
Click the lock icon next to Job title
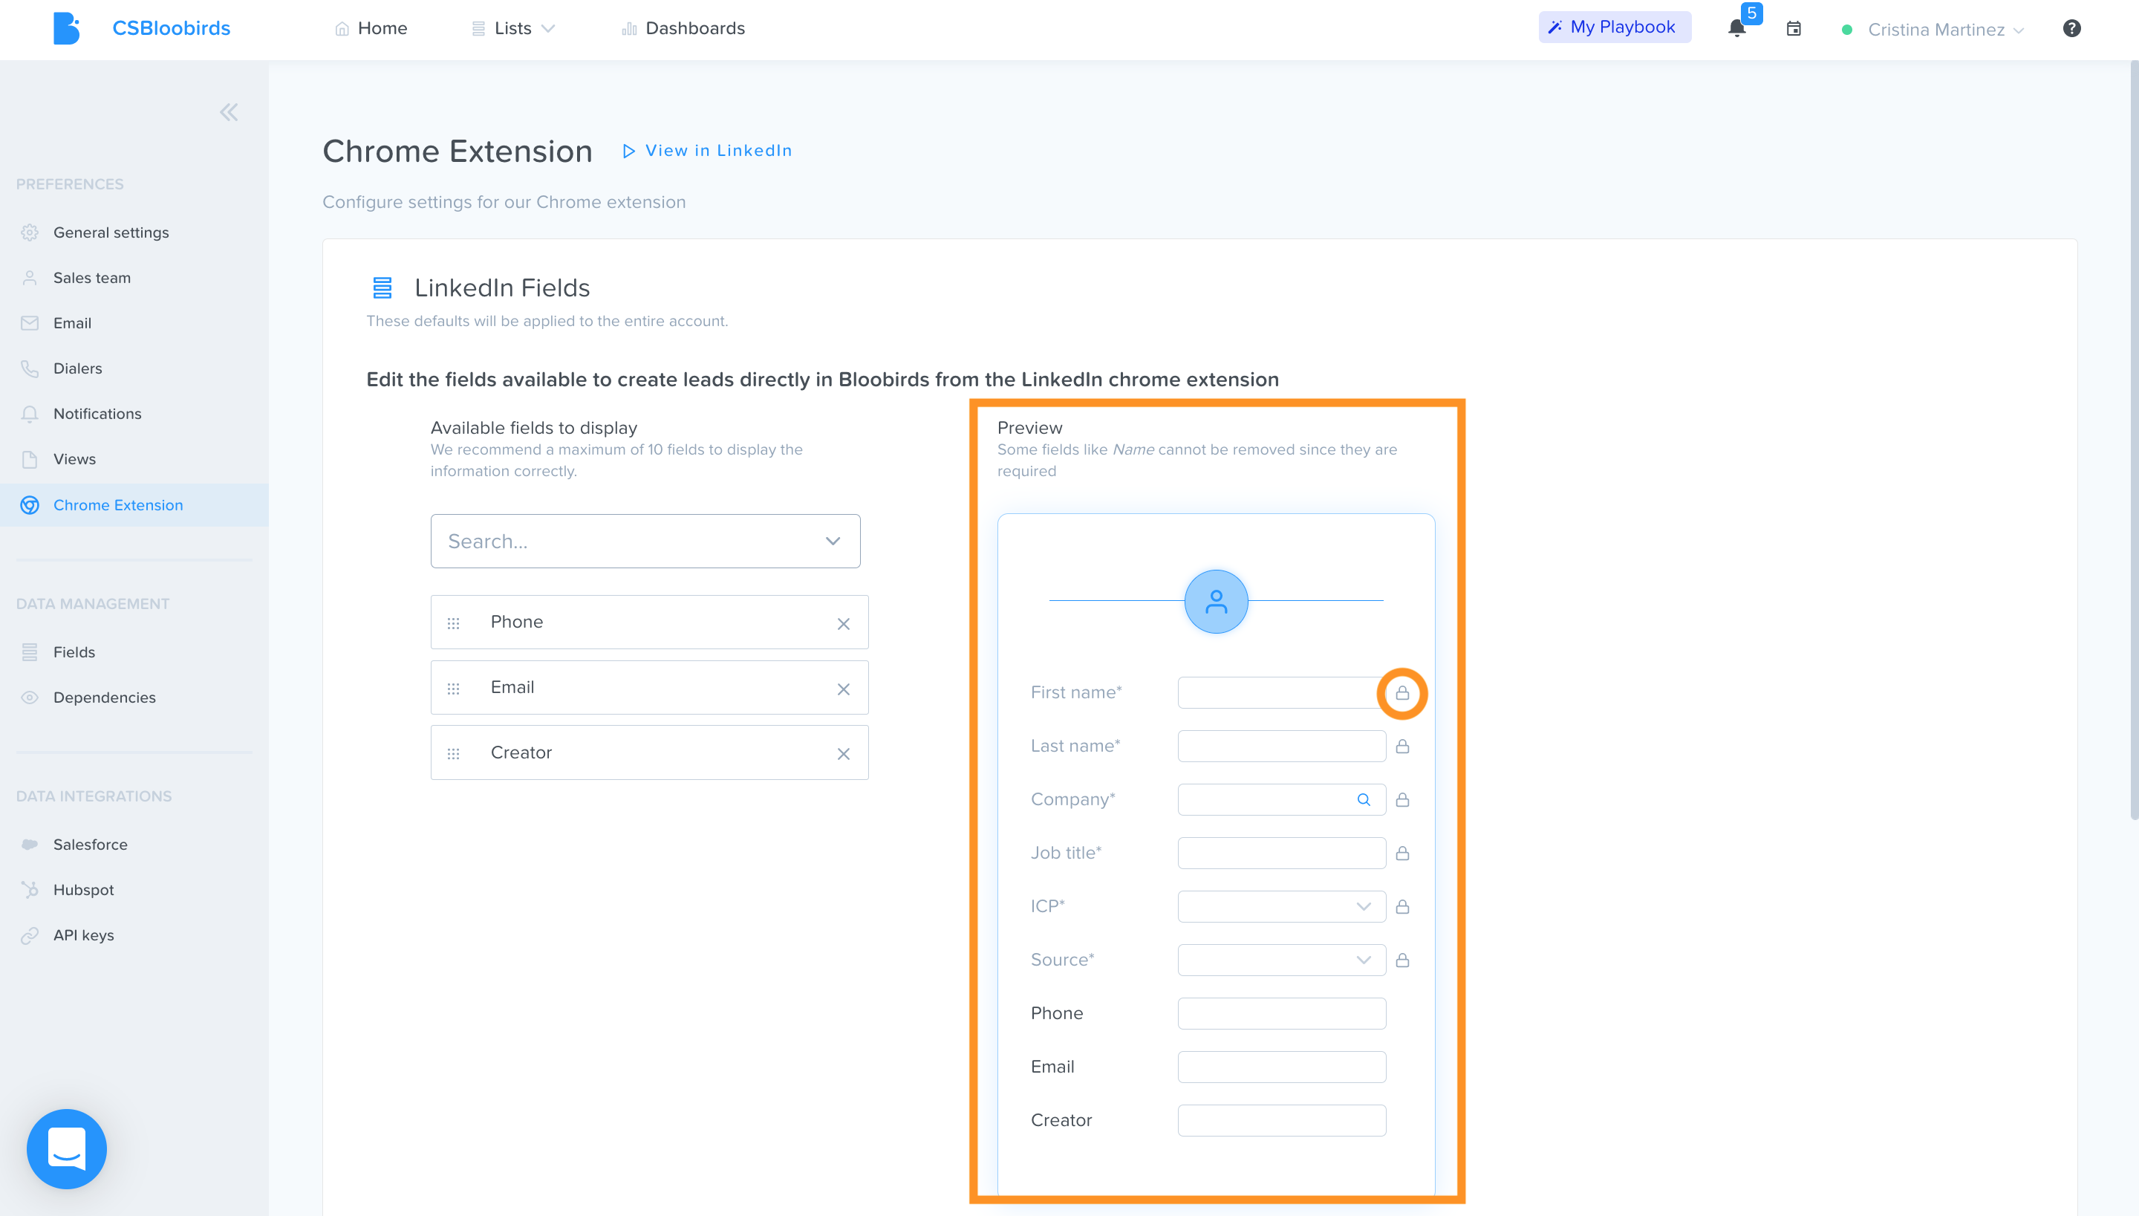[x=1401, y=853]
